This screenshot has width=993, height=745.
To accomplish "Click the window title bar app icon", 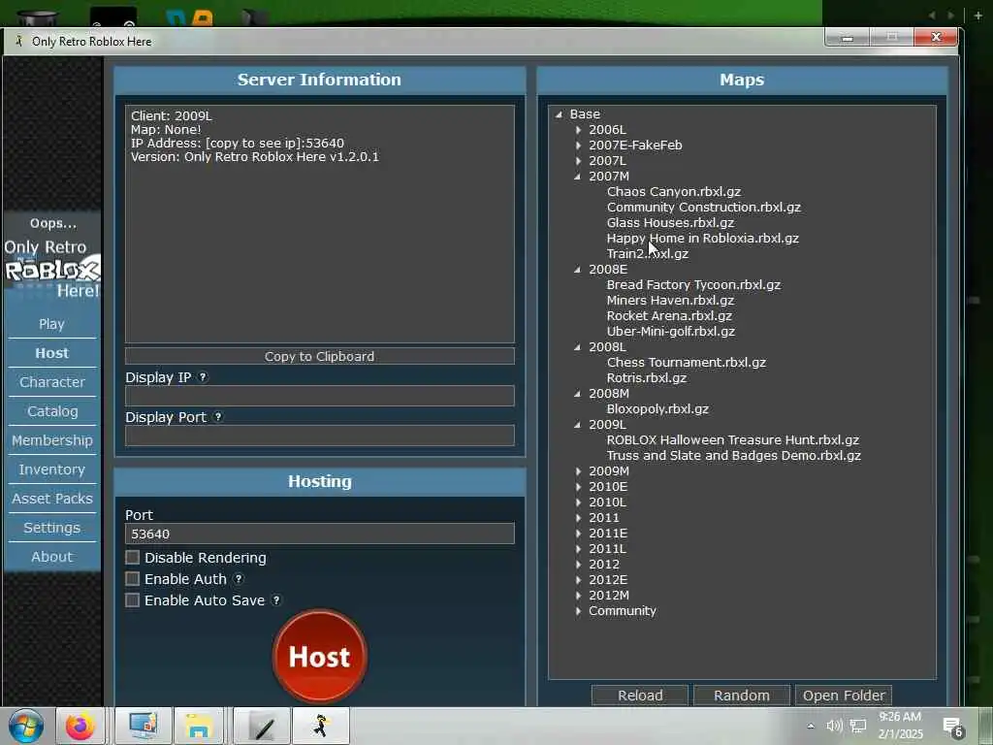I will coord(19,41).
